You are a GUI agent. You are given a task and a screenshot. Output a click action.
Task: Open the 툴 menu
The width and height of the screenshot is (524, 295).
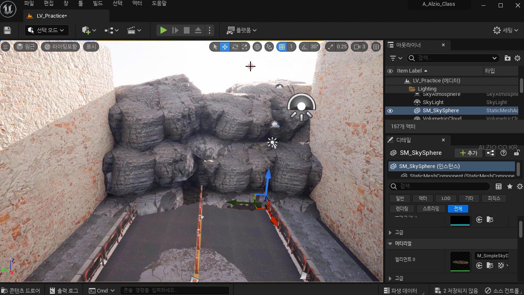coord(81,3)
